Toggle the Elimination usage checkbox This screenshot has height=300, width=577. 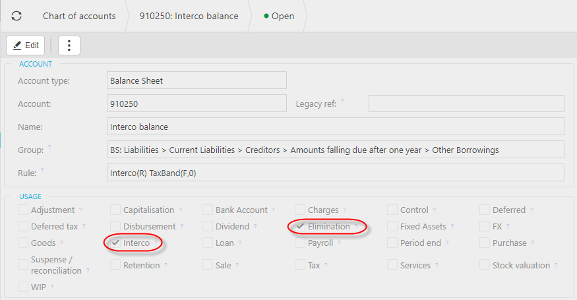tap(301, 227)
